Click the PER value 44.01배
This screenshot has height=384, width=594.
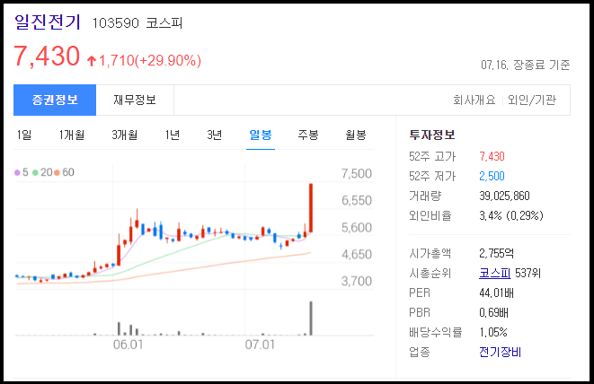(x=496, y=292)
